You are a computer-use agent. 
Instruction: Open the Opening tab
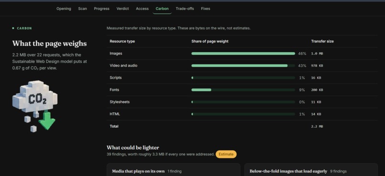click(x=64, y=9)
